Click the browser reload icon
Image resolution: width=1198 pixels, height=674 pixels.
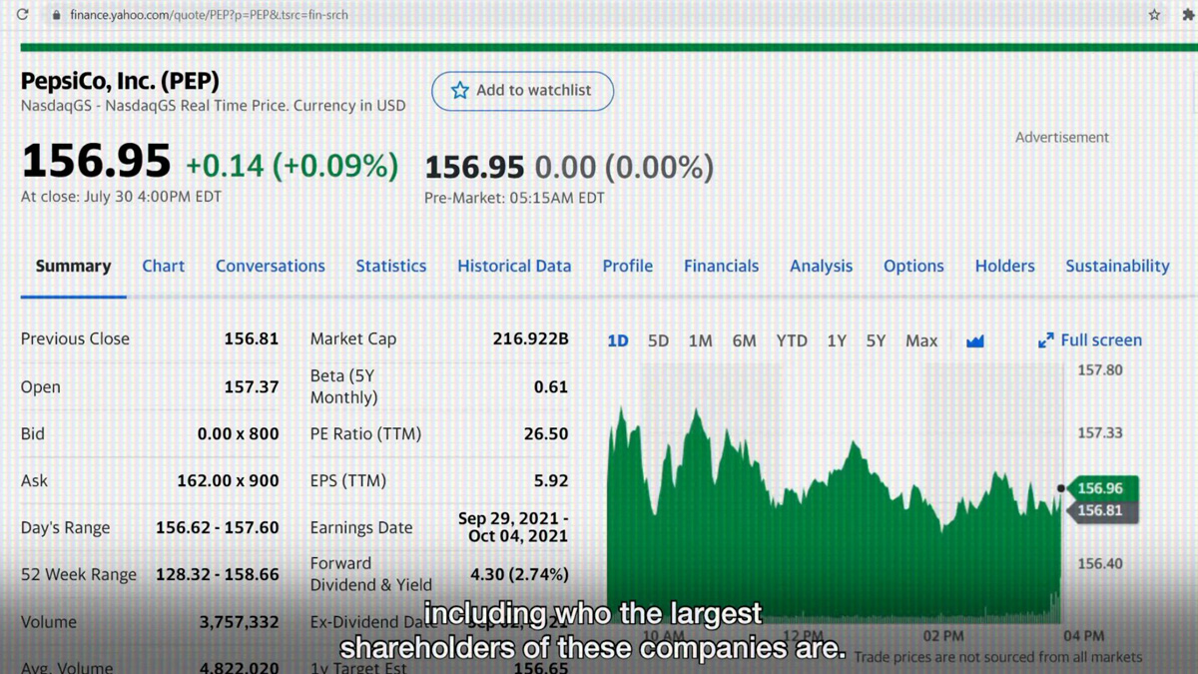[x=22, y=15]
